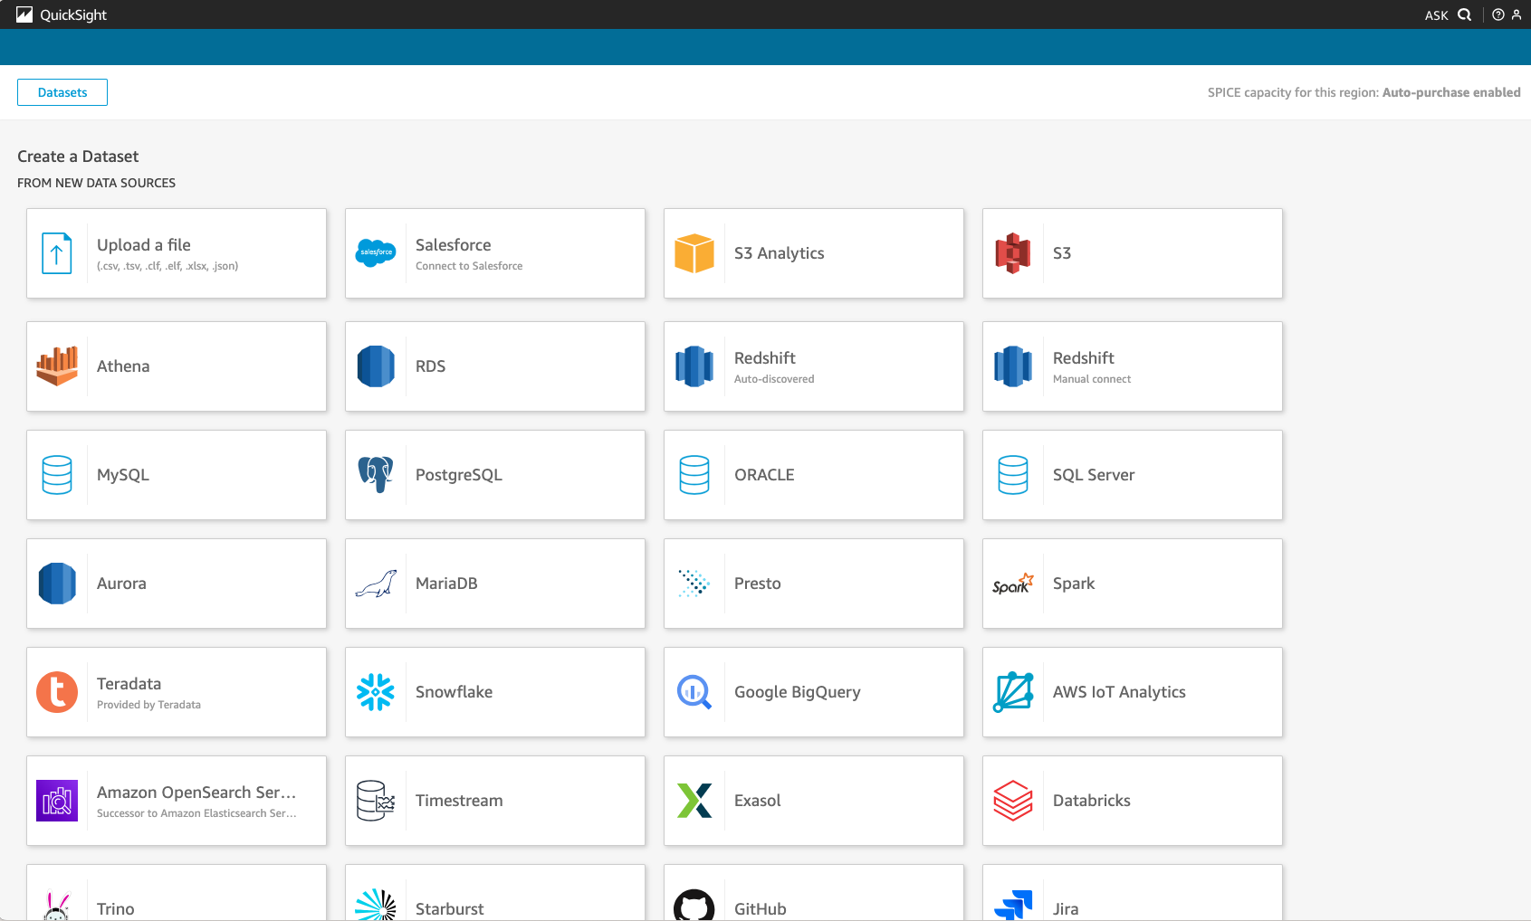Image resolution: width=1531 pixels, height=921 pixels.
Task: Click the SPICE capacity Auto-purchase enabled text
Action: click(1364, 92)
